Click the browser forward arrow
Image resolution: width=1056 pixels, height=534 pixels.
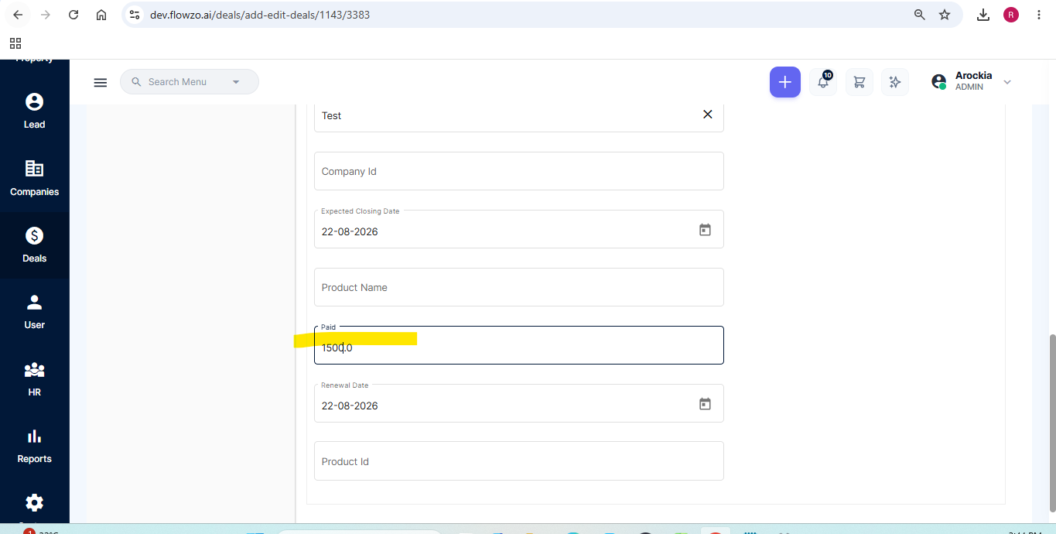pos(46,15)
